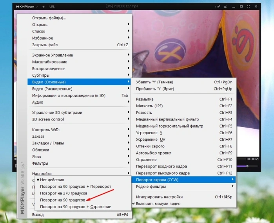Apply Мягкость (LPF) filter
Viewport: 274px width, 223px height.
184,106
